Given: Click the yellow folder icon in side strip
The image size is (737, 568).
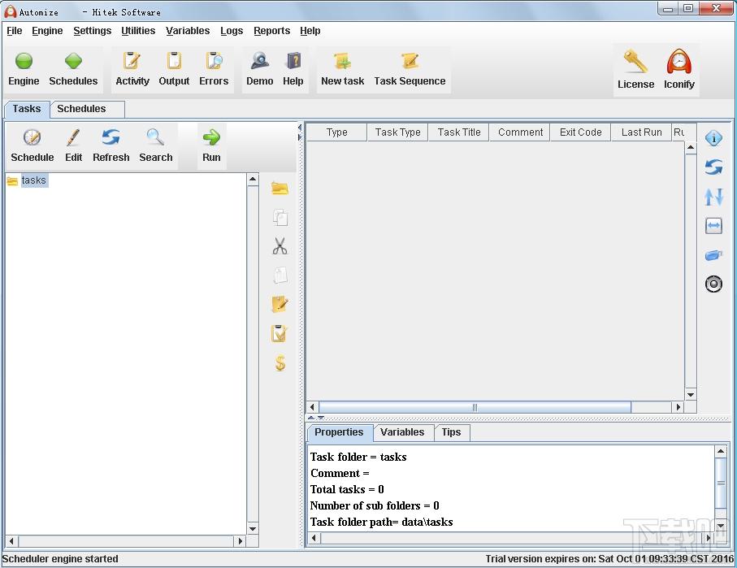Looking at the screenshot, I should 280,189.
